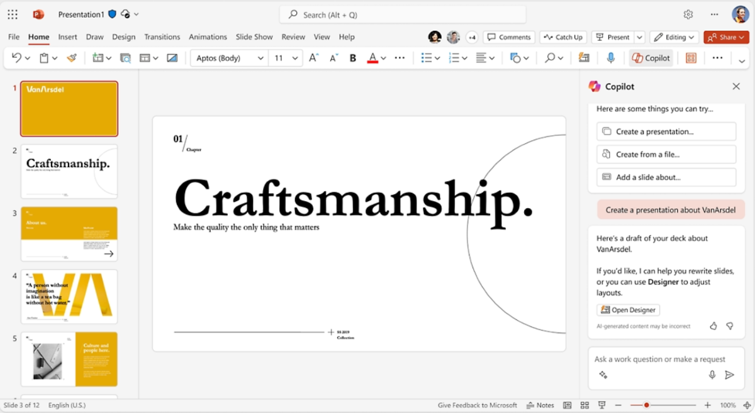
Task: Click the font color red A swatch
Action: tap(372, 58)
